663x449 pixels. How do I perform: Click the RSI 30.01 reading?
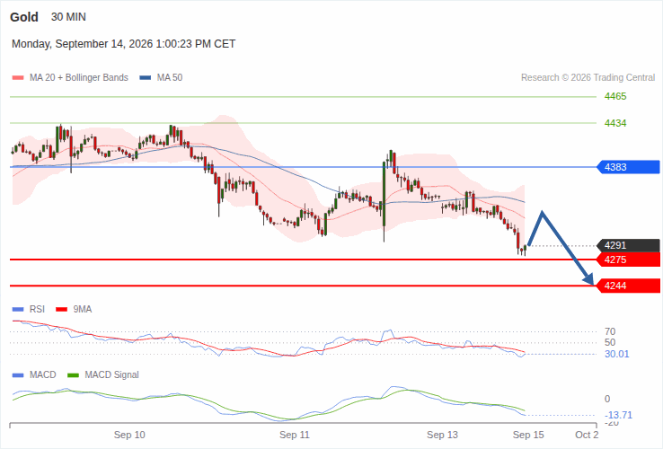[x=616, y=354]
